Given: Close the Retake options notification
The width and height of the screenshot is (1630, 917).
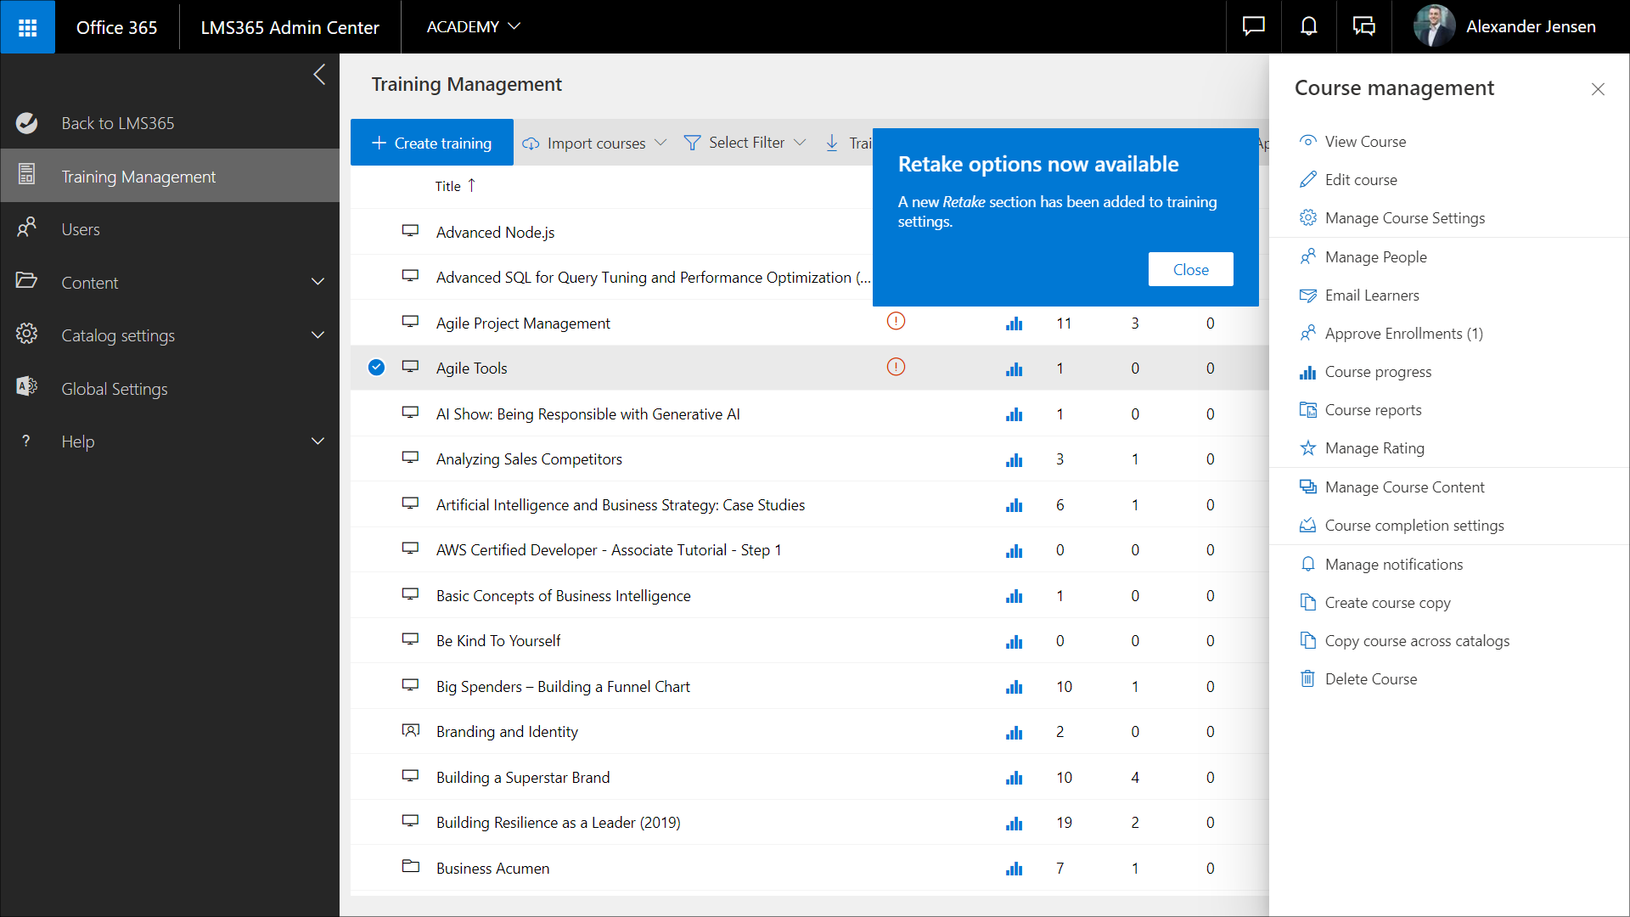Looking at the screenshot, I should [x=1190, y=269].
